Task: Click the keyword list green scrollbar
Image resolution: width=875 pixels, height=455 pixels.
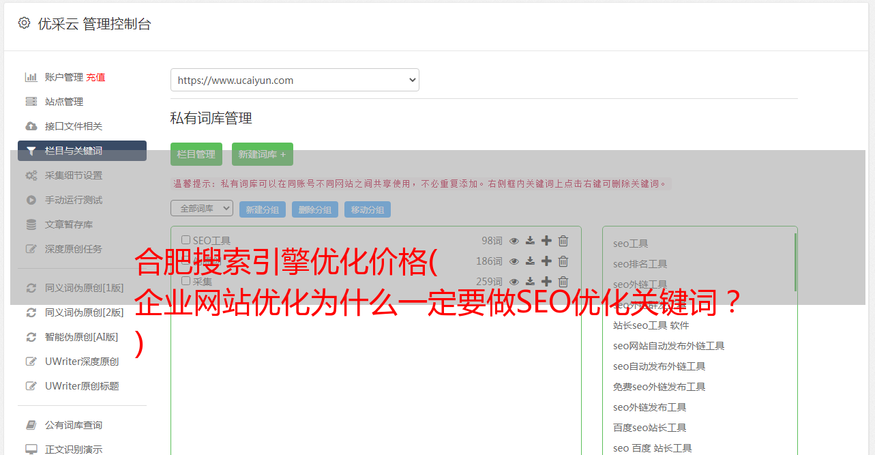Action: (795, 263)
